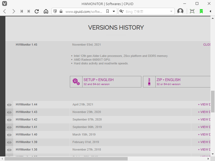Toggle eye icon for HWMonitor 1.38
This screenshot has width=215, height=161.
click(9, 150)
